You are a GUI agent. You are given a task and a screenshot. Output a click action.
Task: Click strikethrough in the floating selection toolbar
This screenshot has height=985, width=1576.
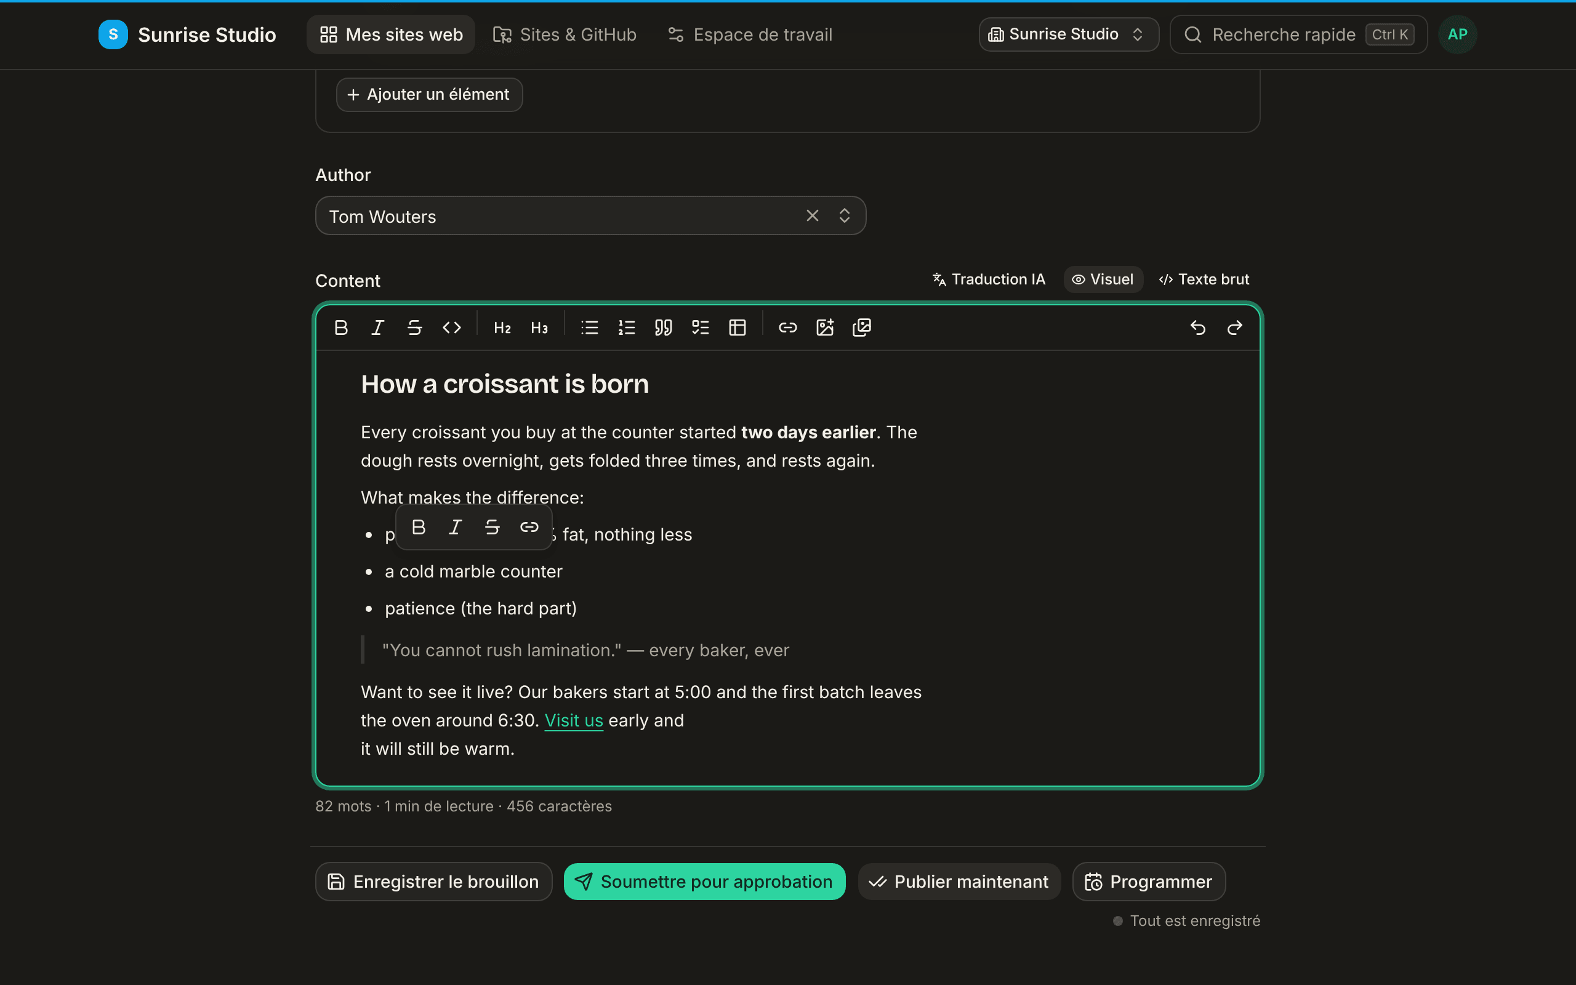click(492, 527)
